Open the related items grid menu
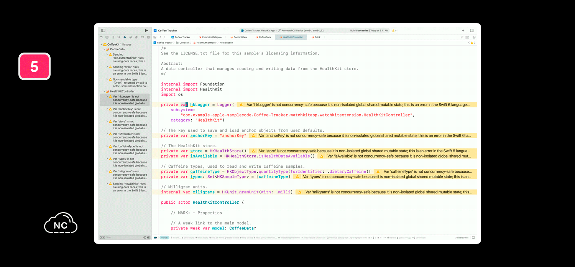This screenshot has height=267, width=575. (155, 37)
